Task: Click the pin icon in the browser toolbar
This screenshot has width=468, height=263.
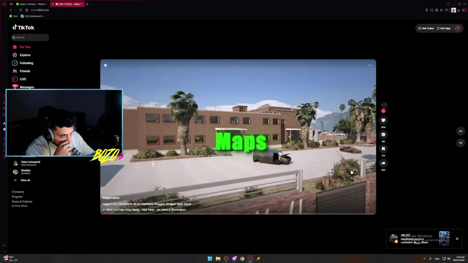Action: 427,10
